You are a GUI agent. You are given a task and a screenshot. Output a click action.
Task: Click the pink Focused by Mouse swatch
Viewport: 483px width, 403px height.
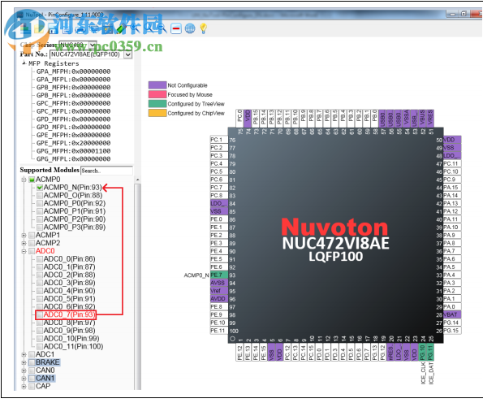(x=157, y=94)
